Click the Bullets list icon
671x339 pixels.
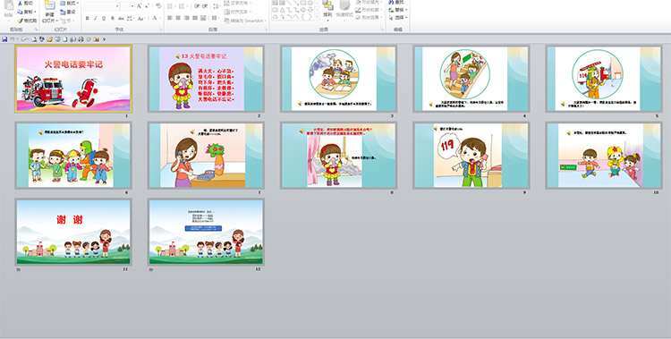coord(169,6)
